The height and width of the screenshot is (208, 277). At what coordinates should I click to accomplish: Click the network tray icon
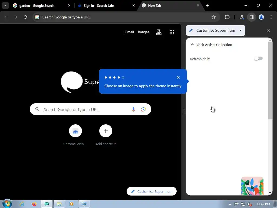click(x=243, y=204)
